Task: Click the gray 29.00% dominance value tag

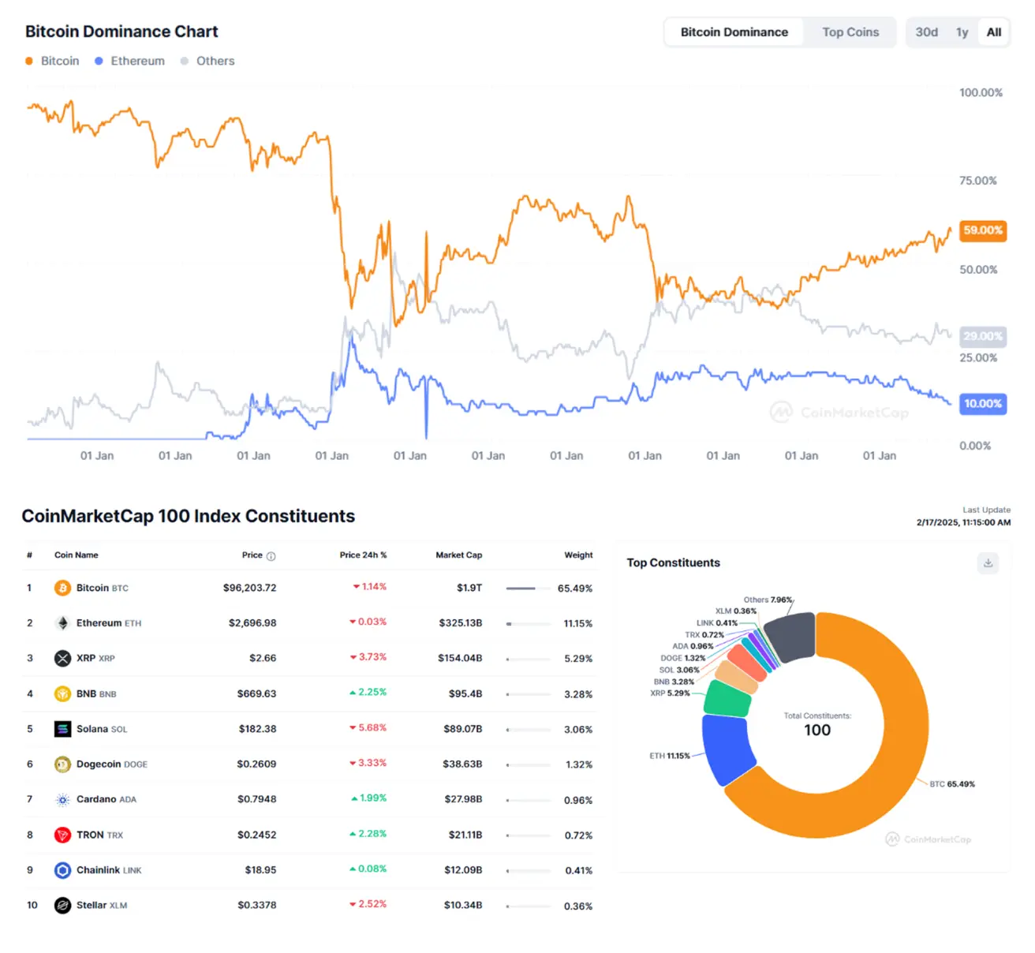Action: click(x=983, y=336)
